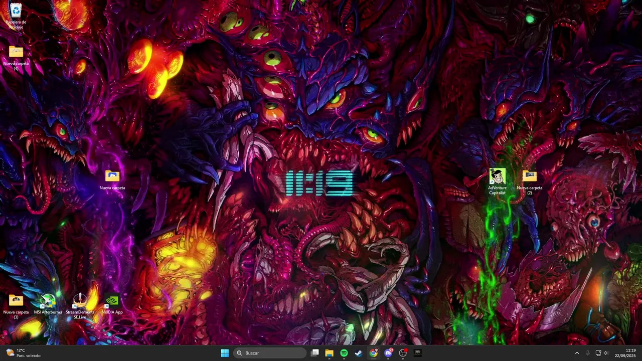Expand the hidden system tray icons

tap(577, 353)
